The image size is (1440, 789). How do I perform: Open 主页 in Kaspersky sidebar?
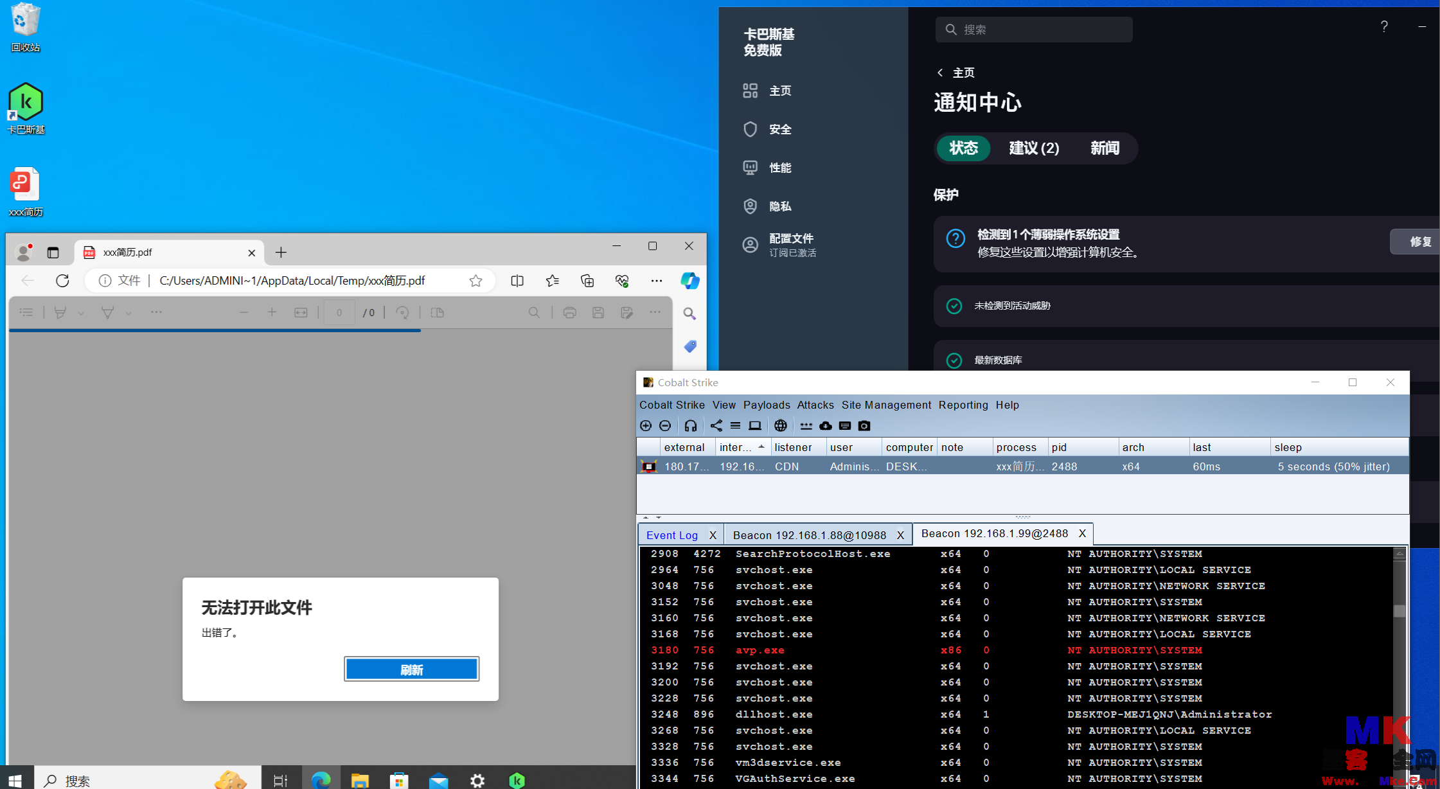(x=767, y=91)
